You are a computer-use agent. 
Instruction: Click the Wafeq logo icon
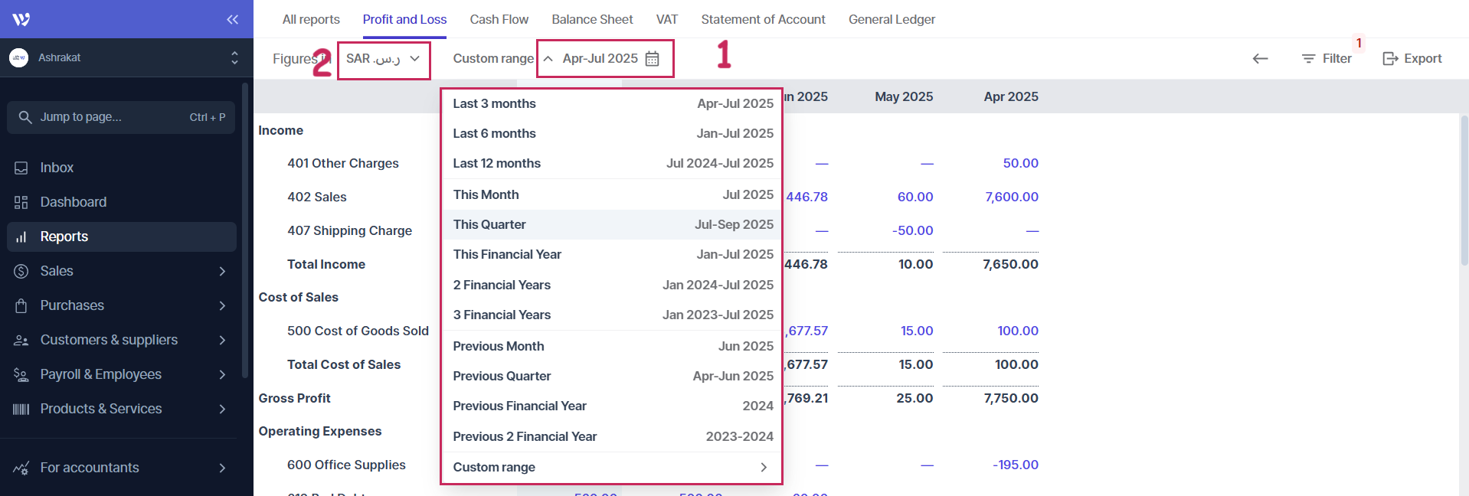click(x=21, y=19)
